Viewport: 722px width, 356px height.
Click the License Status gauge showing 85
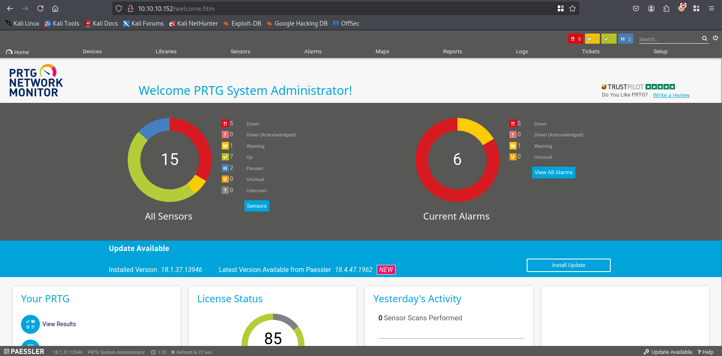click(x=273, y=330)
